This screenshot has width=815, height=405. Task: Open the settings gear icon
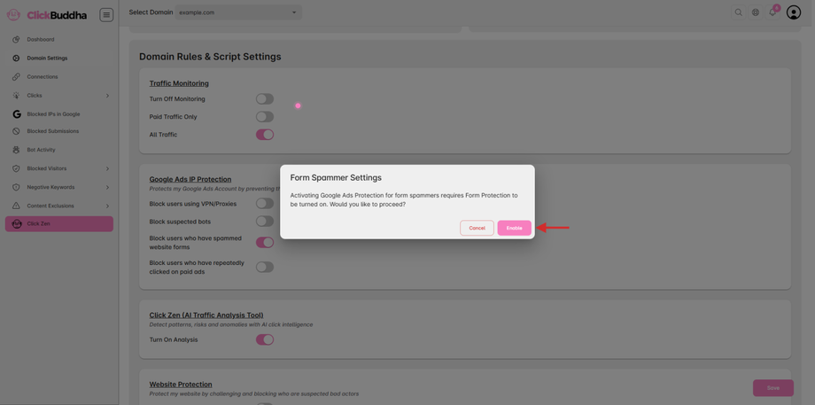coord(756,12)
